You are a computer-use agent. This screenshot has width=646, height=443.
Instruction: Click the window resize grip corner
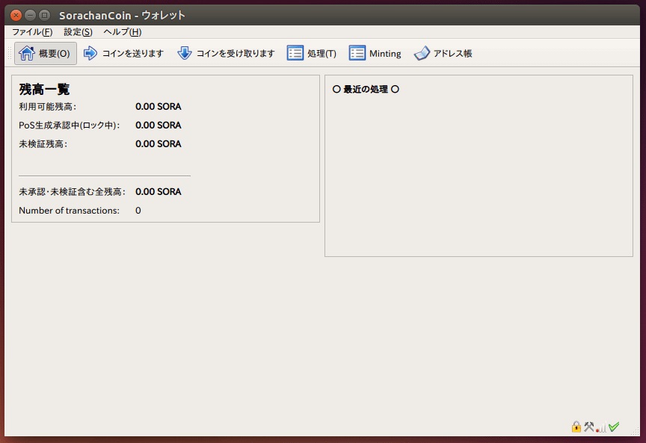coord(635,431)
